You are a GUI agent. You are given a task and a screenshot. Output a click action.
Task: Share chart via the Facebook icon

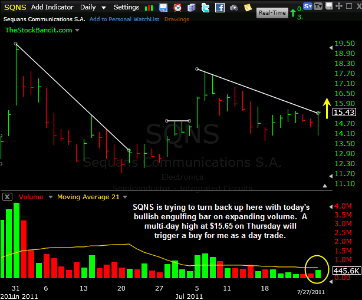(x=219, y=8)
